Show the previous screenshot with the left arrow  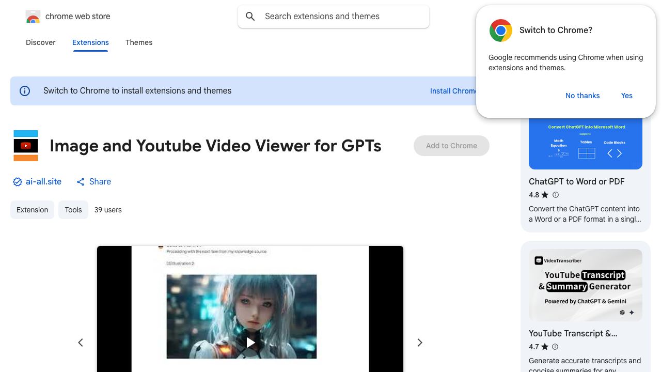[81, 343]
